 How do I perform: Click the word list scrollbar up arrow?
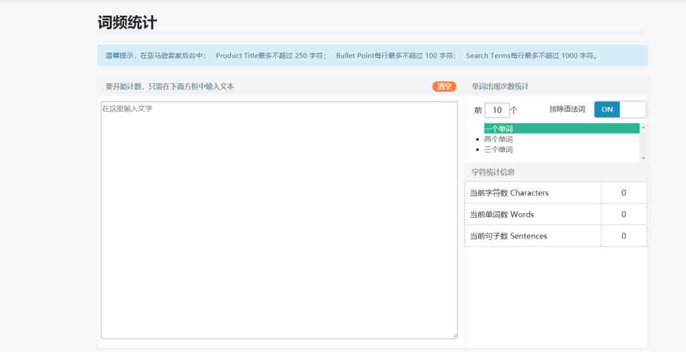click(x=643, y=127)
